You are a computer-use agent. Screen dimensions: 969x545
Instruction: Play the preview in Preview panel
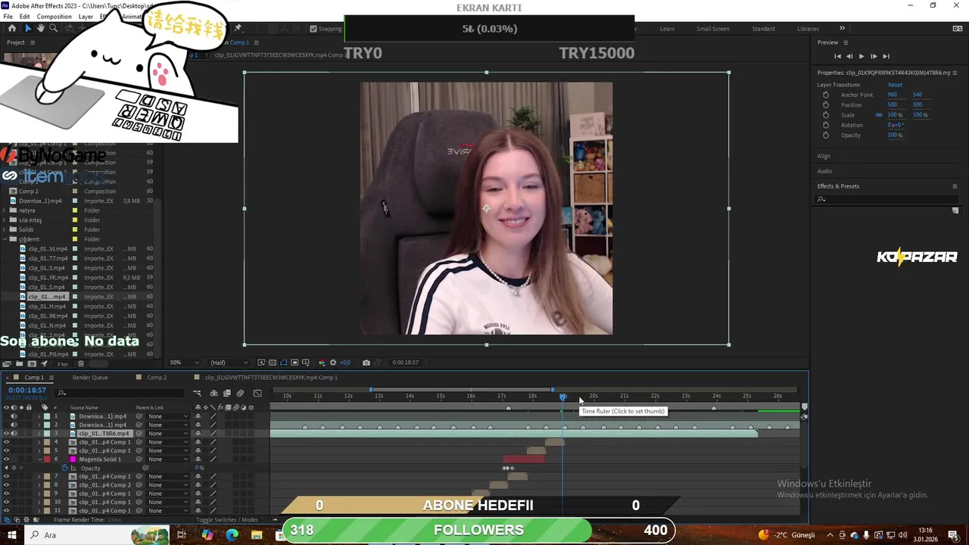[861, 56]
